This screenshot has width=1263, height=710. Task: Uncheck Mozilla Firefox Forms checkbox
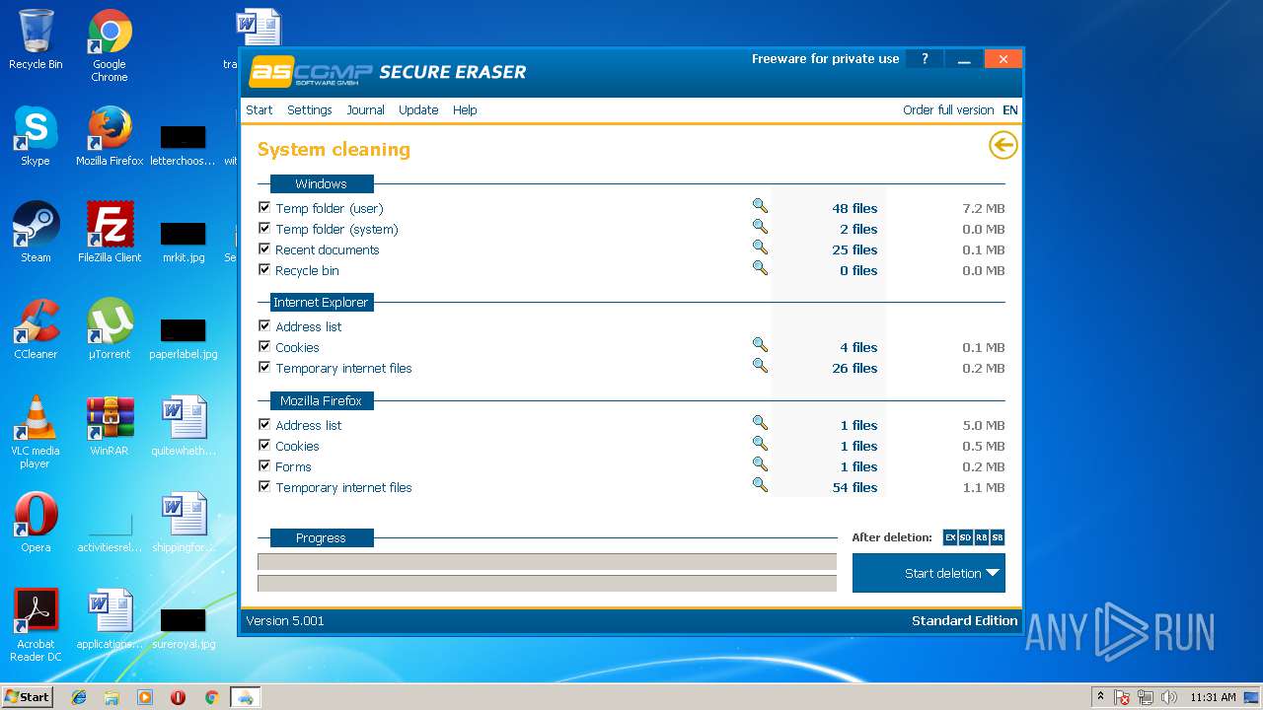[264, 465]
